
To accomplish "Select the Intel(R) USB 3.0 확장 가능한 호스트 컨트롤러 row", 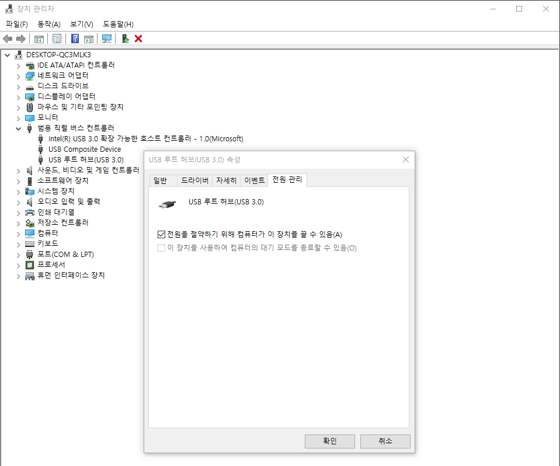I will click(146, 139).
